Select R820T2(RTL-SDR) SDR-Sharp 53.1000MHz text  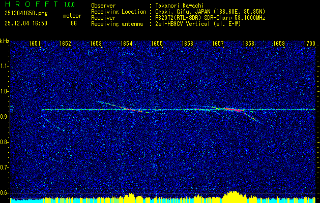tap(210, 18)
